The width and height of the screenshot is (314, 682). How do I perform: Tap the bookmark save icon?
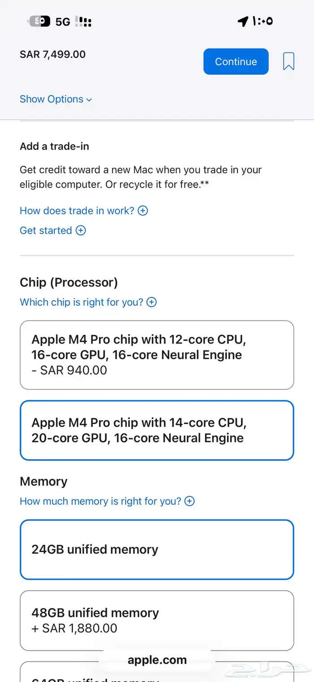pyautogui.click(x=288, y=62)
